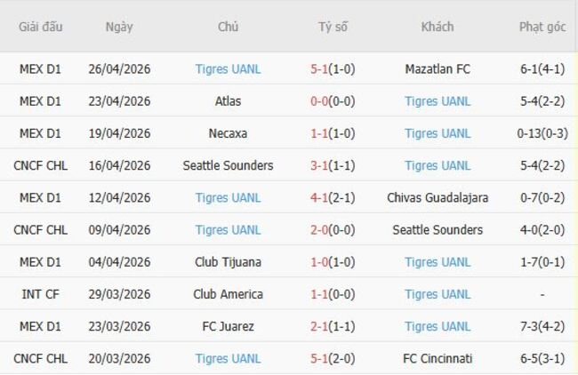Open the 2-1 score of FC Juarez match
This screenshot has height=375, width=578.
click(x=333, y=326)
